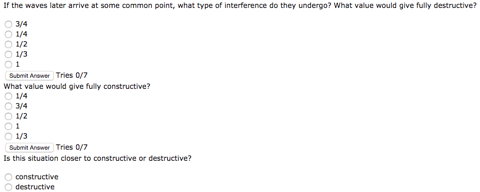Click the 'destructive' option label text

35,187
